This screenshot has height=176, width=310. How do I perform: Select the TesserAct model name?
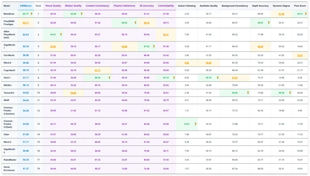point(9,93)
